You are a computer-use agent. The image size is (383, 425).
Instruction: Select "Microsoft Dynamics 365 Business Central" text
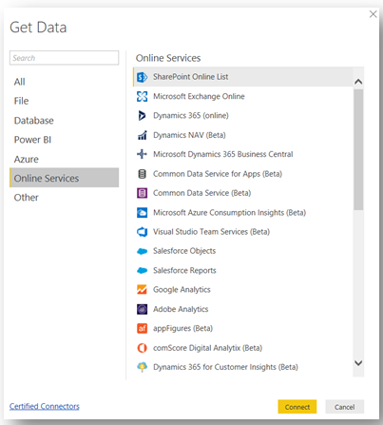(x=223, y=154)
